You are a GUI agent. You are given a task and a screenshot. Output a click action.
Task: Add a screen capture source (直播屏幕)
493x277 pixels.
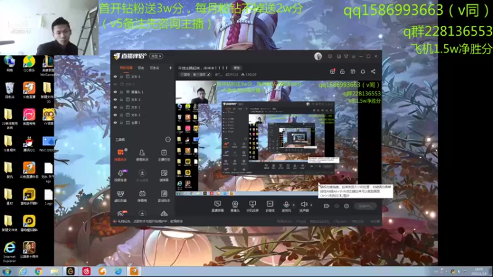point(218,206)
